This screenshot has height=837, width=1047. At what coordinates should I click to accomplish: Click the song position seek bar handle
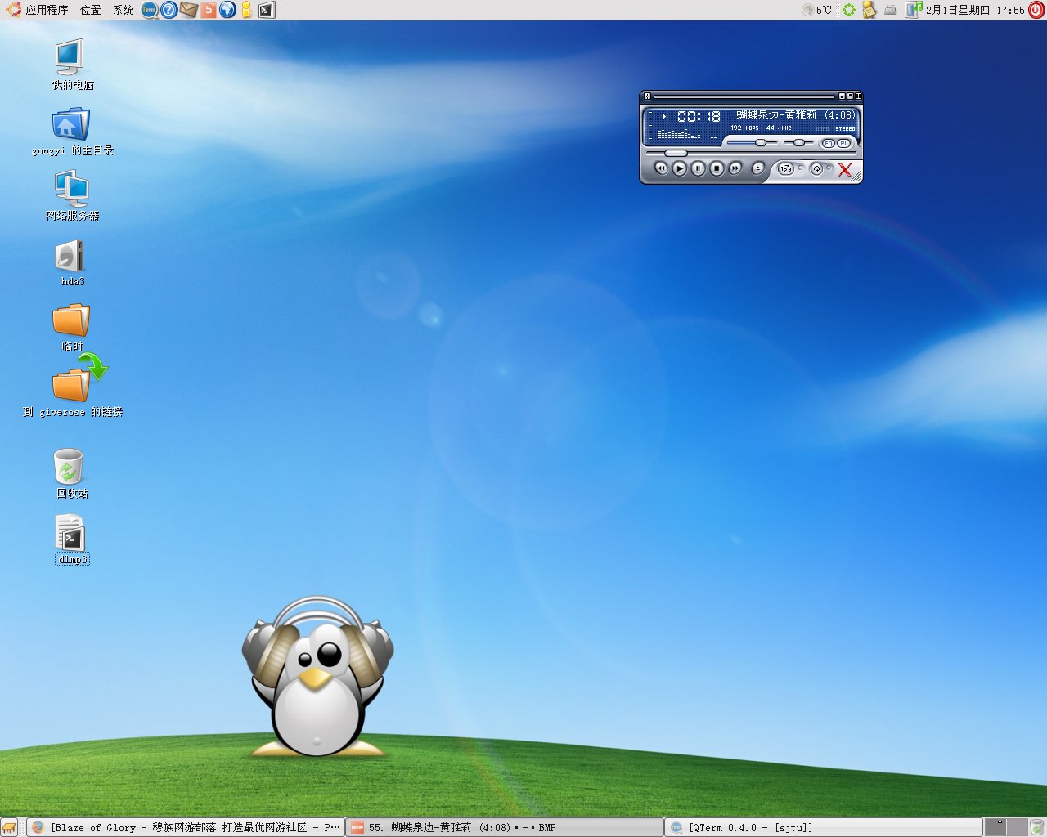676,153
